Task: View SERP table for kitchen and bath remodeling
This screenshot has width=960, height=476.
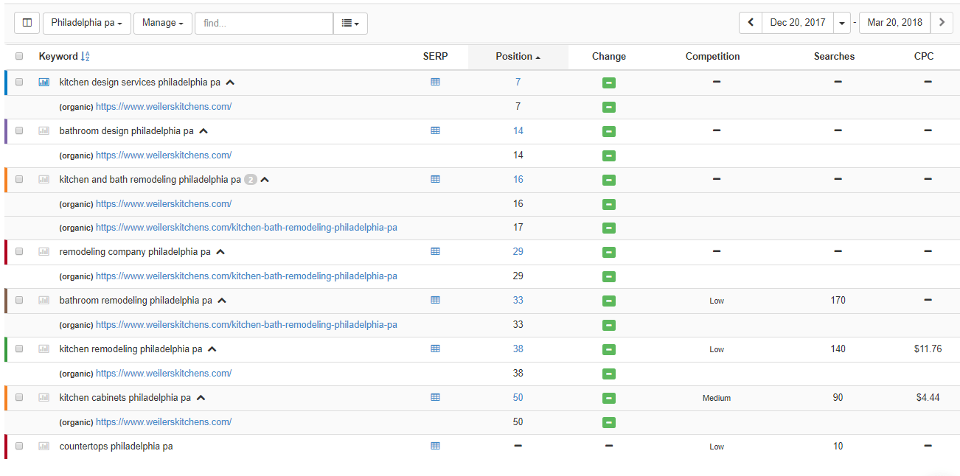Action: point(435,179)
